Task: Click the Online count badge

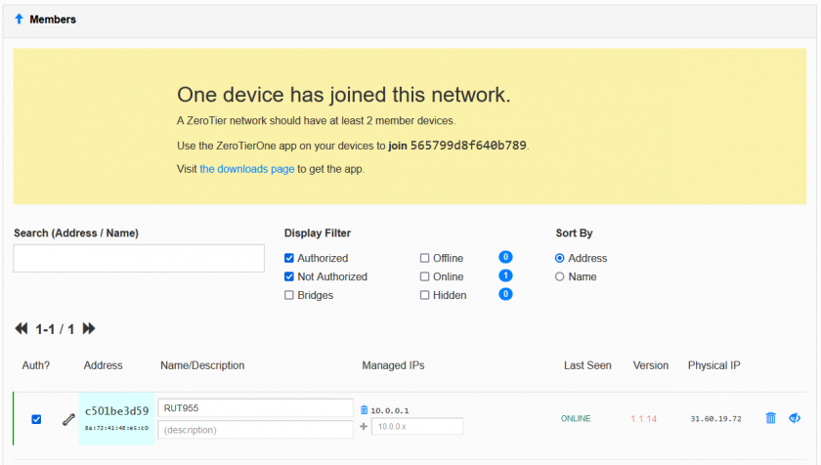Action: point(505,275)
